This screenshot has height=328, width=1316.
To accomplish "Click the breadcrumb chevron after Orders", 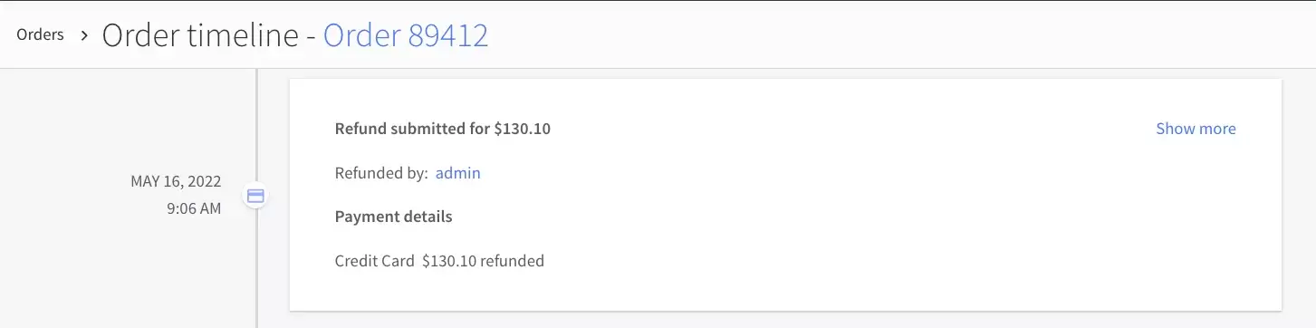I will tap(83, 36).
